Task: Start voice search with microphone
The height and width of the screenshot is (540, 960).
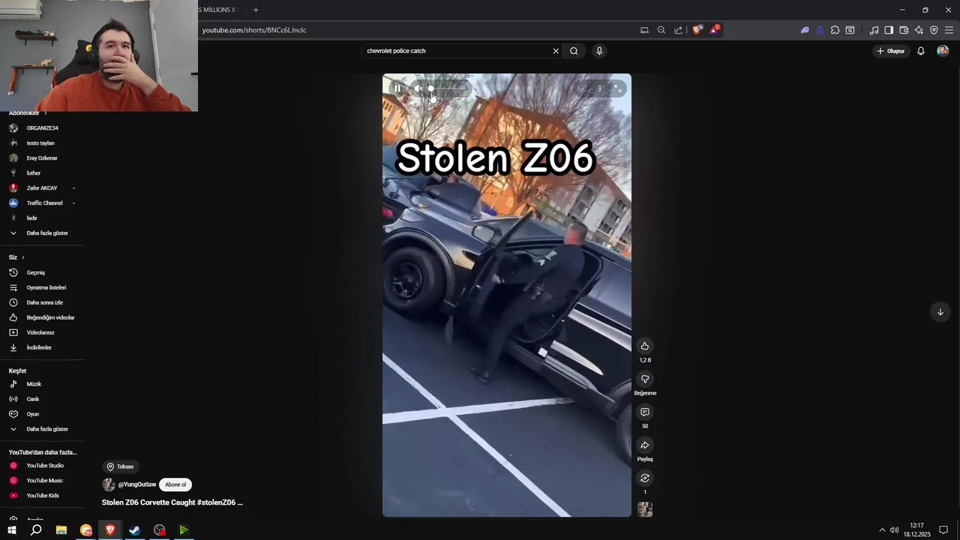Action: pyautogui.click(x=598, y=51)
